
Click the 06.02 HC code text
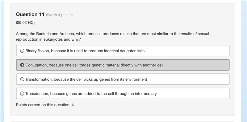[25, 22]
